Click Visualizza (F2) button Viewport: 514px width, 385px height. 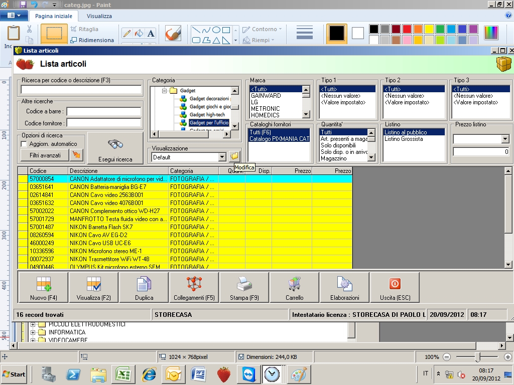click(x=93, y=287)
